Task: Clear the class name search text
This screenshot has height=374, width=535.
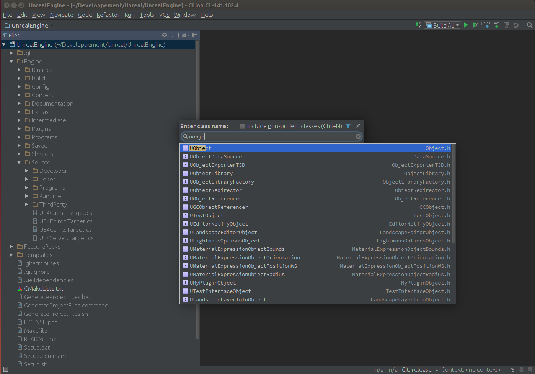Action: pos(358,137)
